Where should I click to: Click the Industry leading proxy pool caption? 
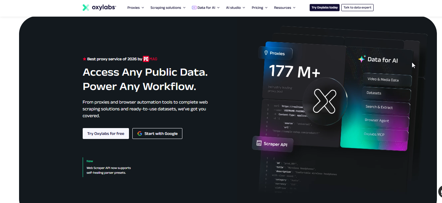click(x=280, y=89)
